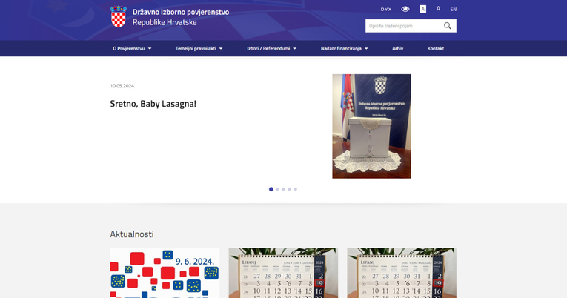Click the Aktualnosti section heading
The width and height of the screenshot is (567, 298).
tap(132, 234)
